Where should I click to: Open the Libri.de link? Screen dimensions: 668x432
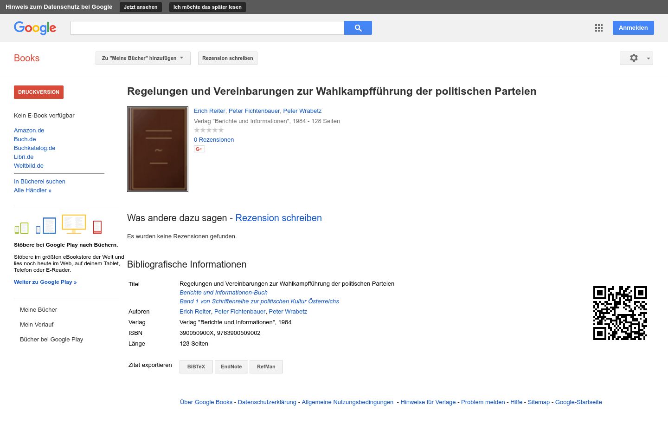click(24, 157)
